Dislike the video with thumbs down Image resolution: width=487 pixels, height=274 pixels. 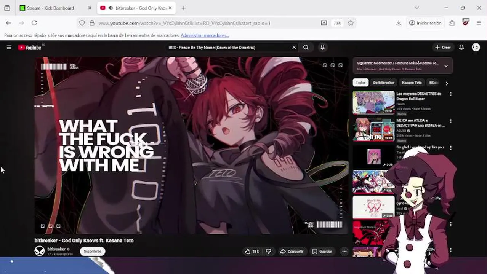(268, 251)
